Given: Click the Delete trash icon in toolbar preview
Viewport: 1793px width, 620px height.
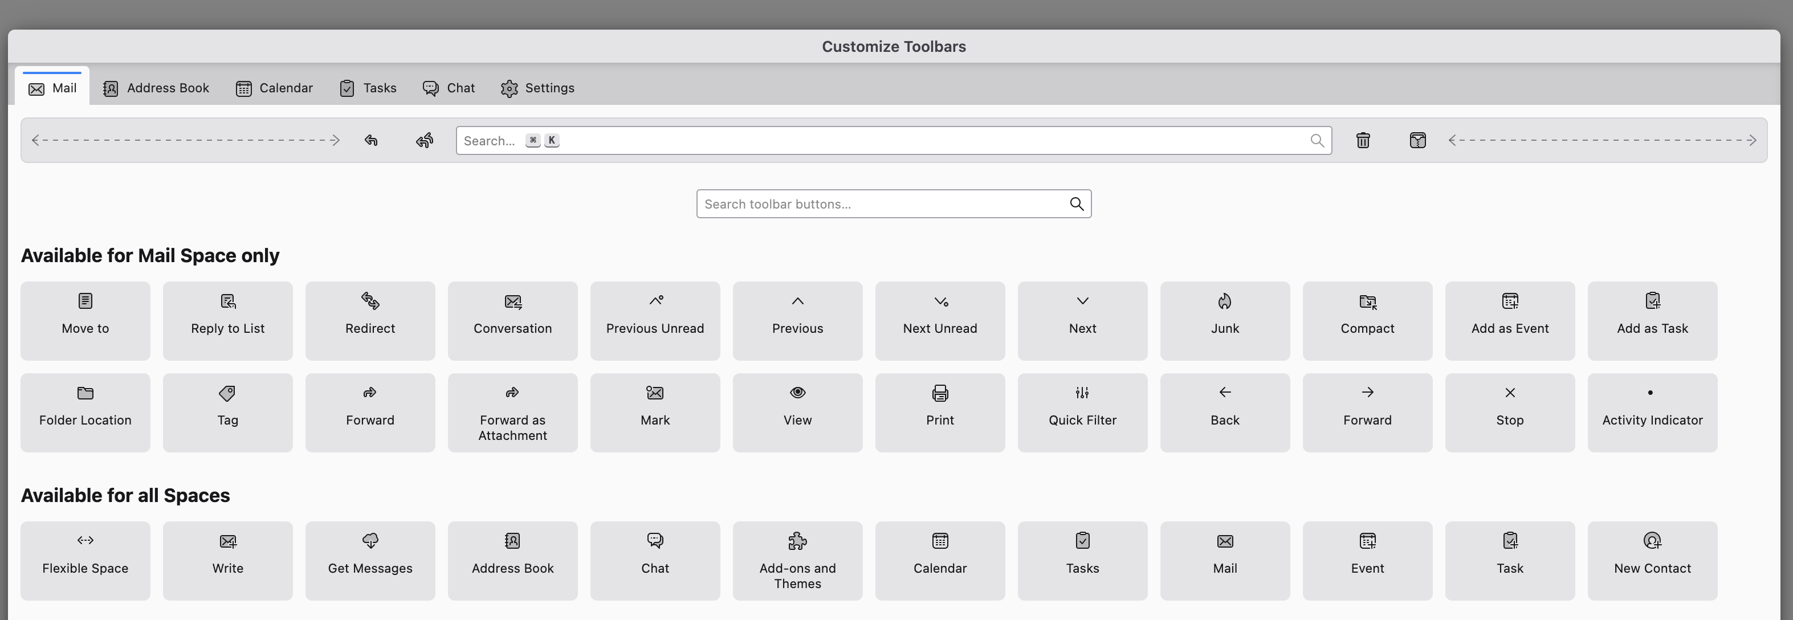Looking at the screenshot, I should coord(1363,141).
